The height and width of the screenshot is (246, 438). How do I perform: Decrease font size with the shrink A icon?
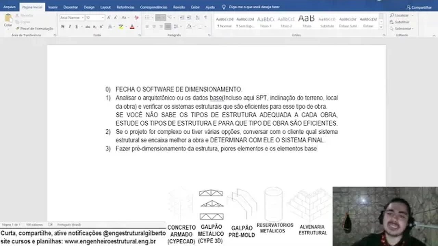[116, 17]
